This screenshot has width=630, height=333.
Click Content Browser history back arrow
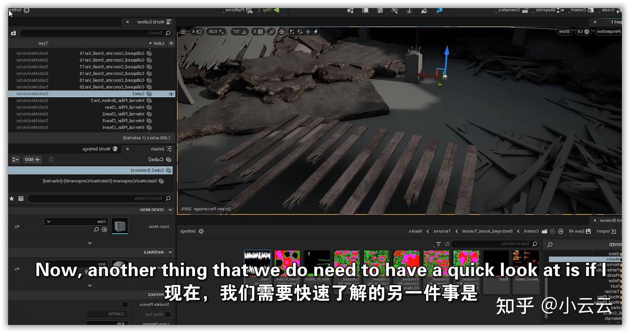point(561,231)
